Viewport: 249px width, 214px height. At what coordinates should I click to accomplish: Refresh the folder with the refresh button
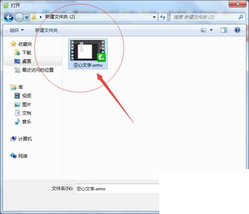tap(163, 17)
